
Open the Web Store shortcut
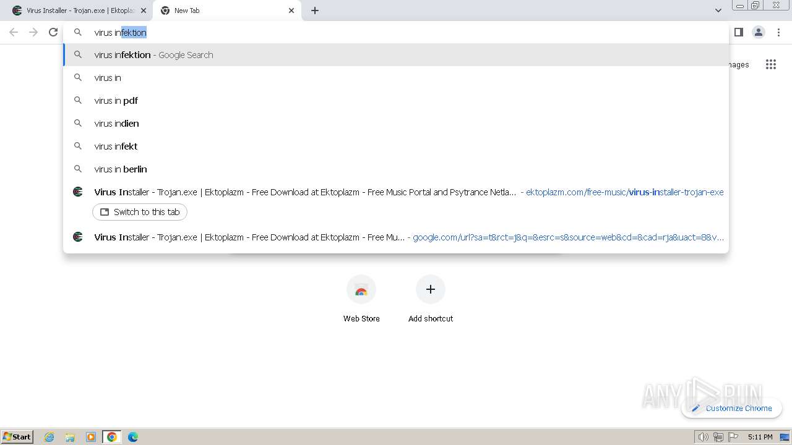tap(361, 299)
